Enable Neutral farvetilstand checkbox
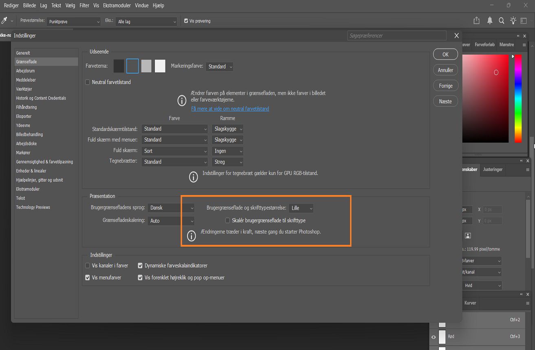 tap(87, 82)
